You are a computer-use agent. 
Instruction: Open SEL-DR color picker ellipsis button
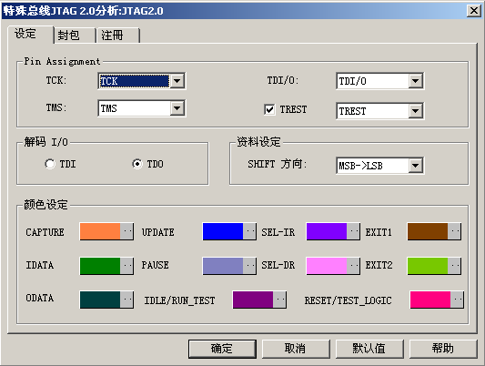coord(353,266)
